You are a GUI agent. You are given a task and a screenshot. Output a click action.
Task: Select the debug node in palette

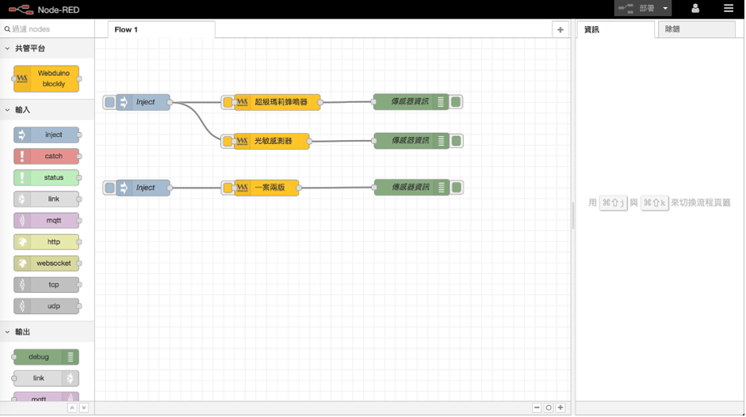point(46,357)
